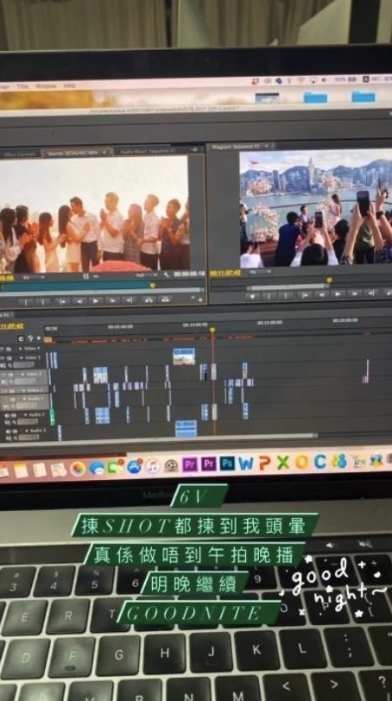Click Mark In button in Program monitor
This screenshot has width=392, height=701.
[269, 295]
